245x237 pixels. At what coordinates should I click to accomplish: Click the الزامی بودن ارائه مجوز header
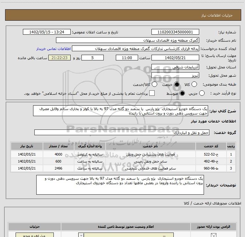point(213,227)
